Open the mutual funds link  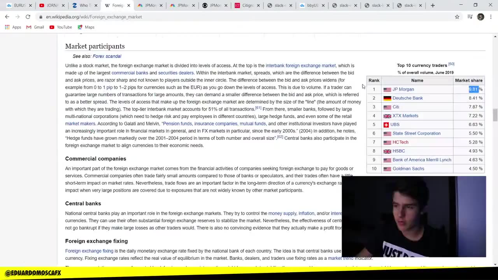click(253, 124)
